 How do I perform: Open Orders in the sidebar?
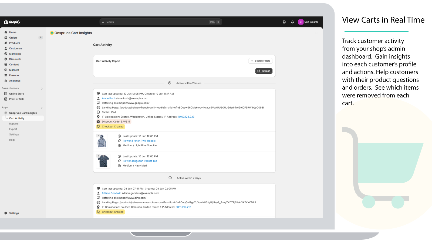[13, 38]
